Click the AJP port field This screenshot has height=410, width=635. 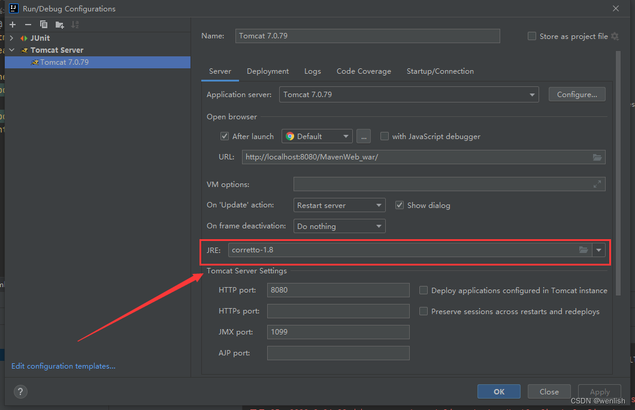(x=338, y=353)
